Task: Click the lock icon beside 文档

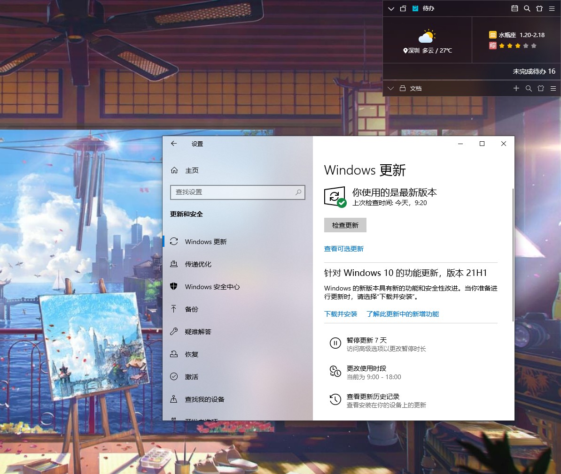Action: tap(403, 88)
